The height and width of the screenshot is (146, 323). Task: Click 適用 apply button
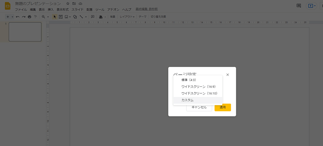(x=223, y=107)
